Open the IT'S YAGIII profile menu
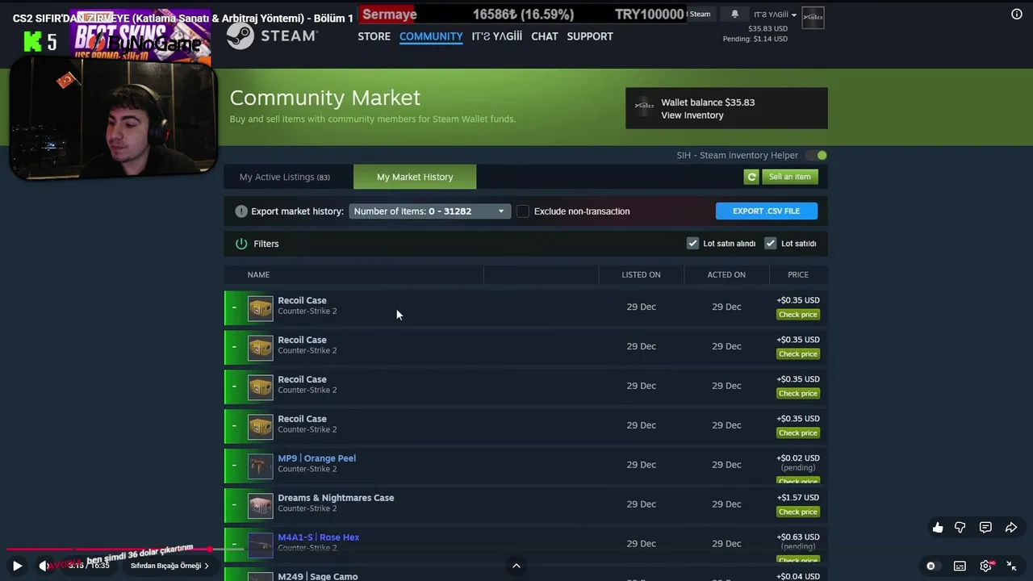The height and width of the screenshot is (581, 1033). point(497,36)
